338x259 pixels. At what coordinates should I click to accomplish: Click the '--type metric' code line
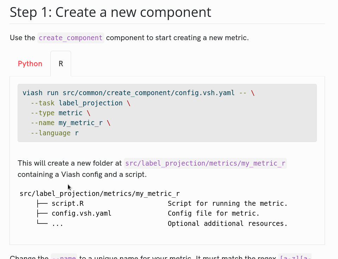[x=61, y=113]
